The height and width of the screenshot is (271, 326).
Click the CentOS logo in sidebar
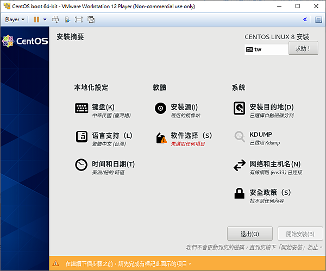coord(25,41)
